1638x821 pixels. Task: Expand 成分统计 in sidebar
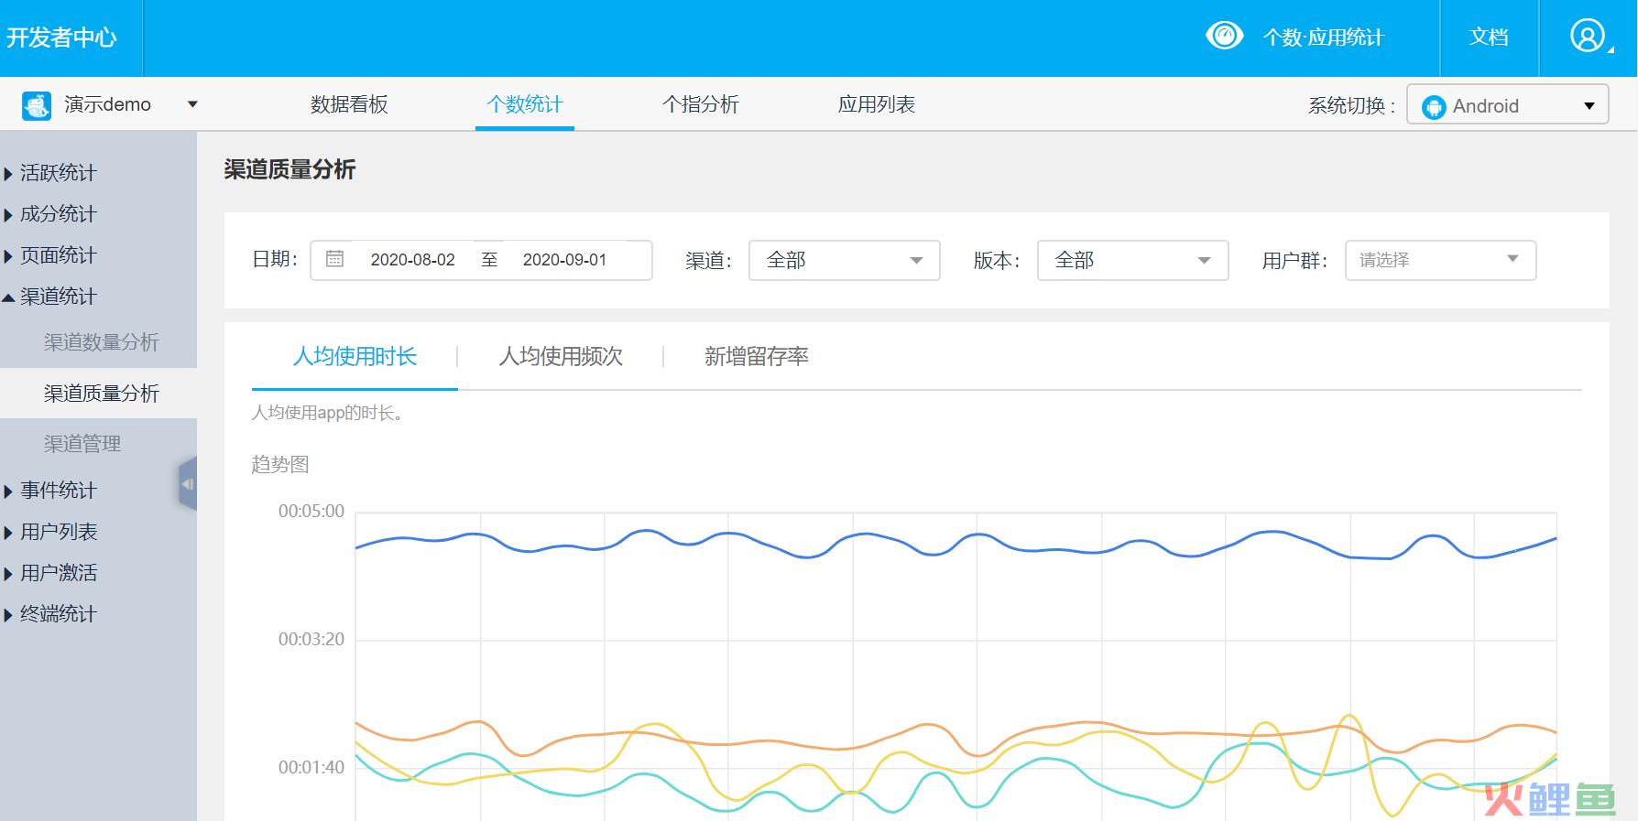[x=50, y=214]
